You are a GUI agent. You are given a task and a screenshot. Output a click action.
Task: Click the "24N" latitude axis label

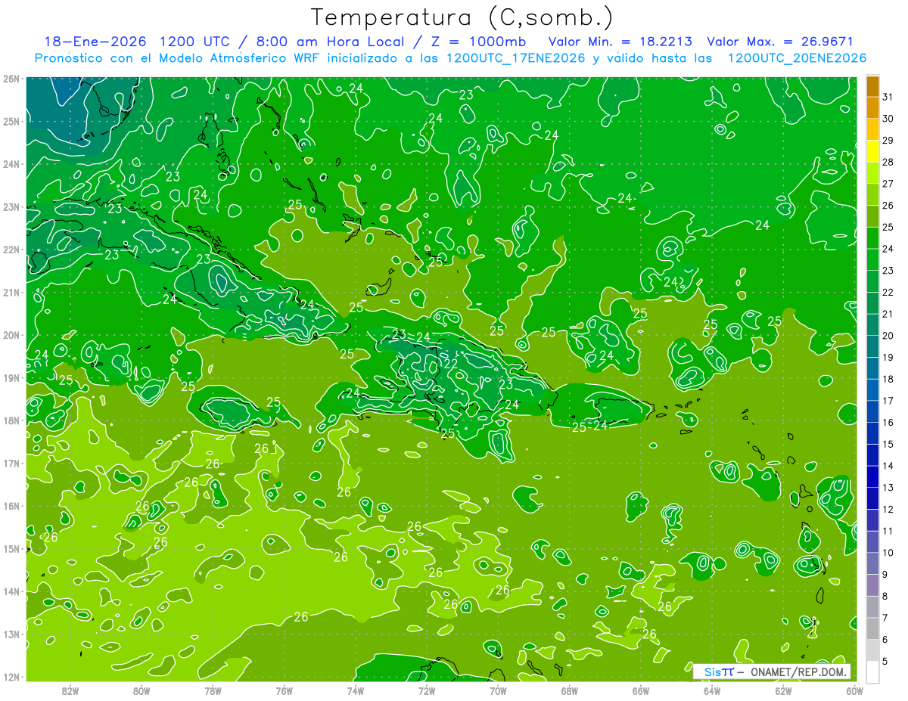[x=11, y=164]
